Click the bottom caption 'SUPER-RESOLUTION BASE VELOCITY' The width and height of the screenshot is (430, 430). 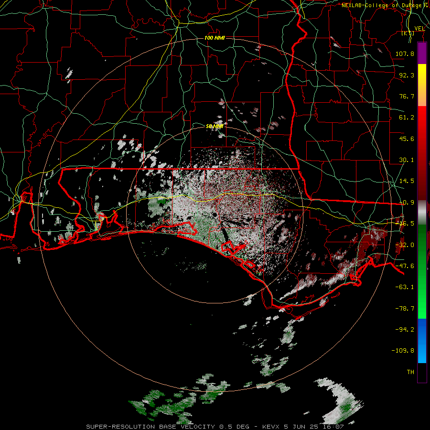[x=151, y=427]
